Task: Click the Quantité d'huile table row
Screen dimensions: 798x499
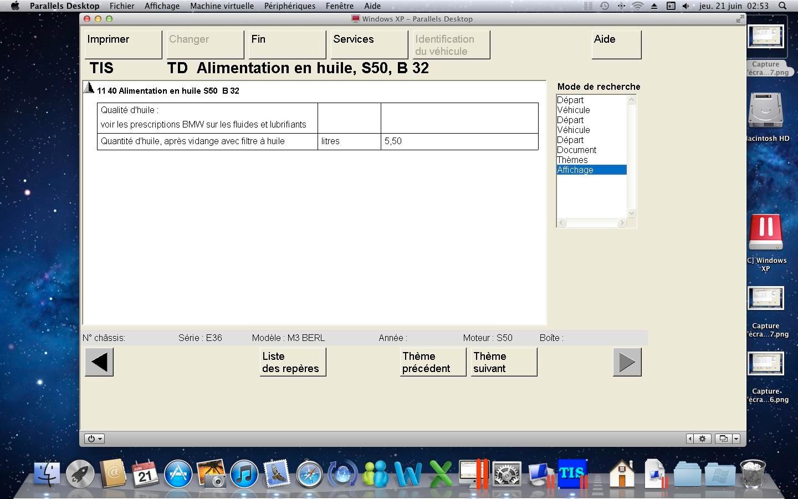Action: [x=318, y=141]
